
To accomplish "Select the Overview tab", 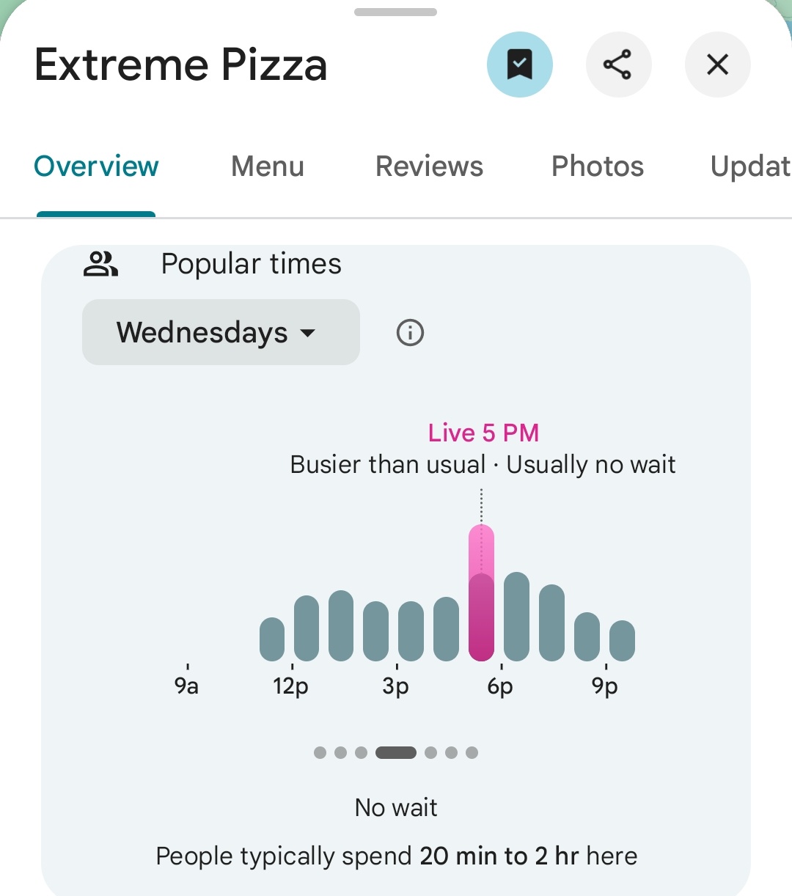I will (96, 166).
